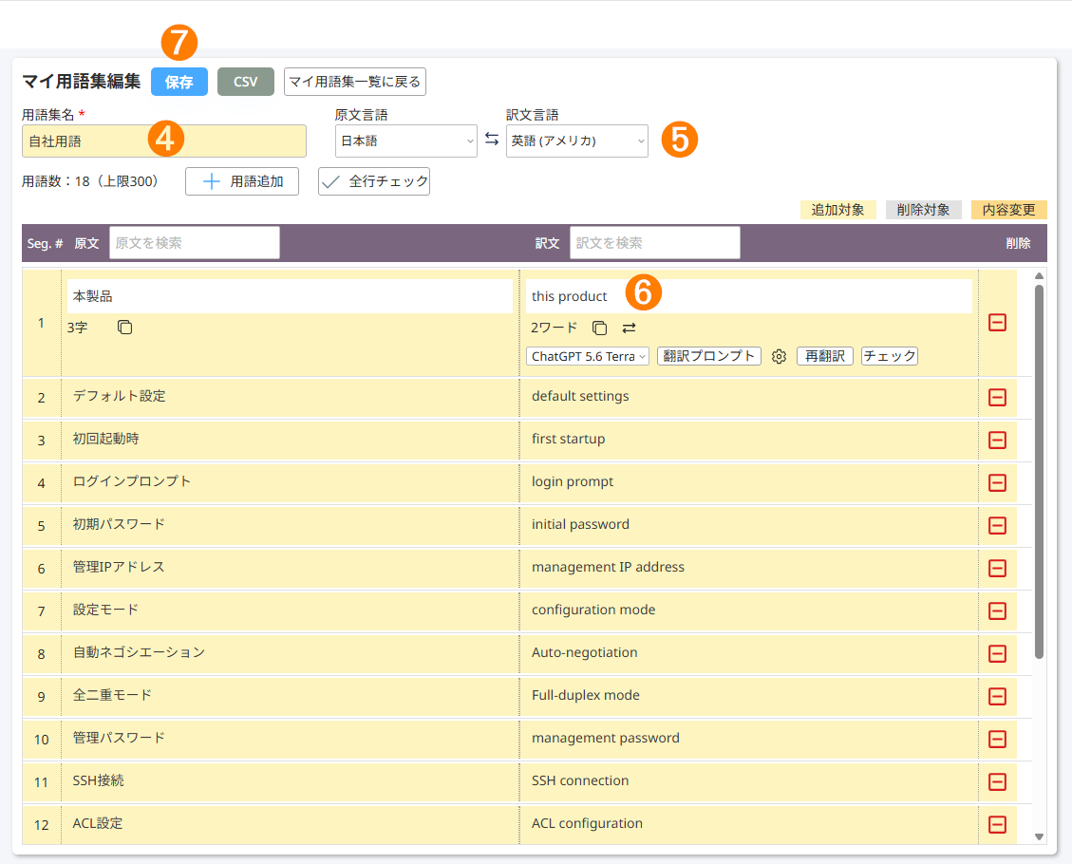Remove the デフォルト設定 row using minus icon
The height and width of the screenshot is (864, 1072).
(997, 397)
